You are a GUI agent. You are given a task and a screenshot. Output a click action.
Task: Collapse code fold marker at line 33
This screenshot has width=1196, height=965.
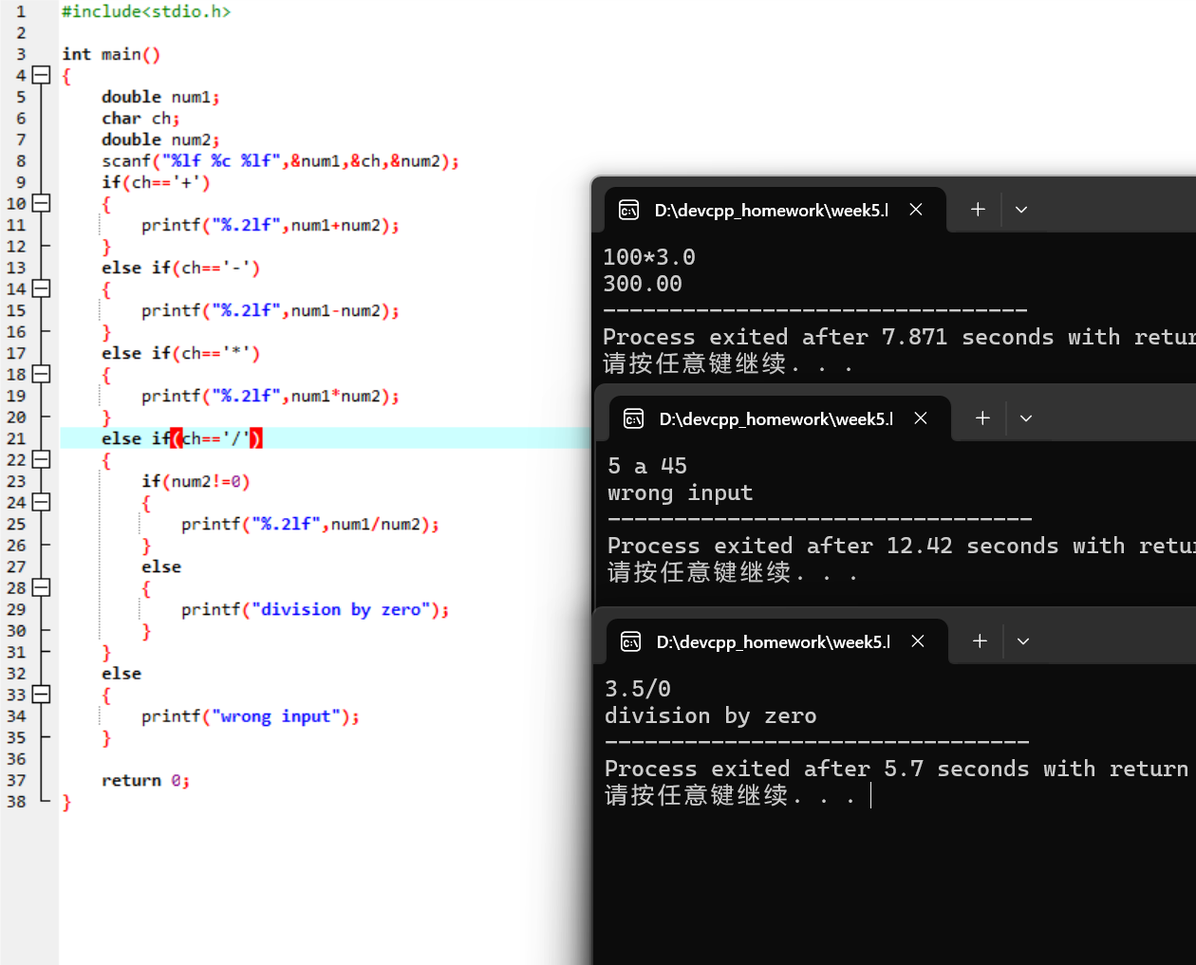pos(41,695)
